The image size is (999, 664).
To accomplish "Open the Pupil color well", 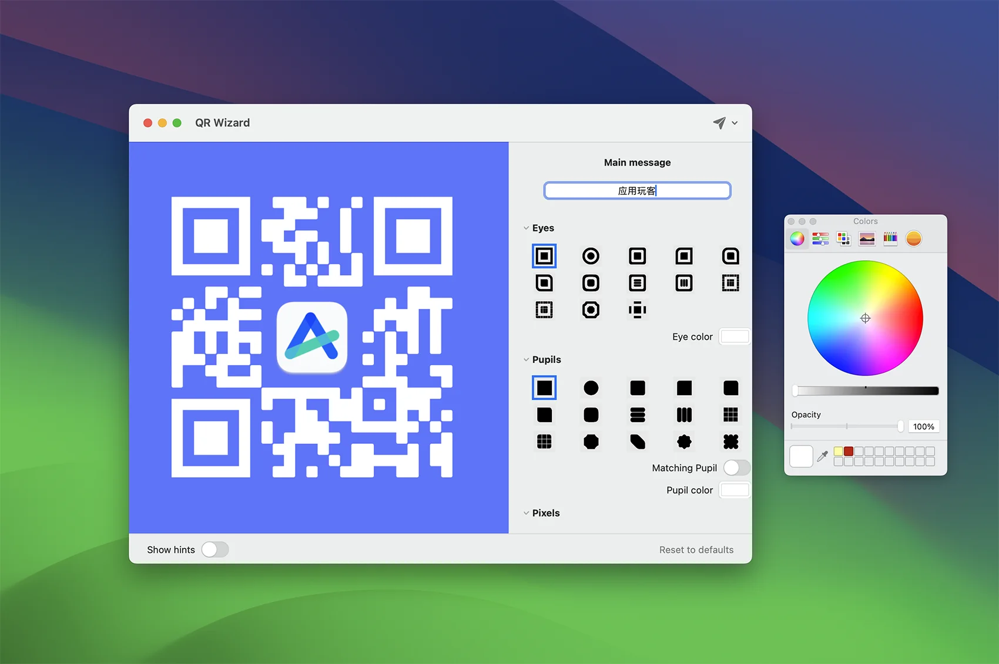I will click(735, 490).
